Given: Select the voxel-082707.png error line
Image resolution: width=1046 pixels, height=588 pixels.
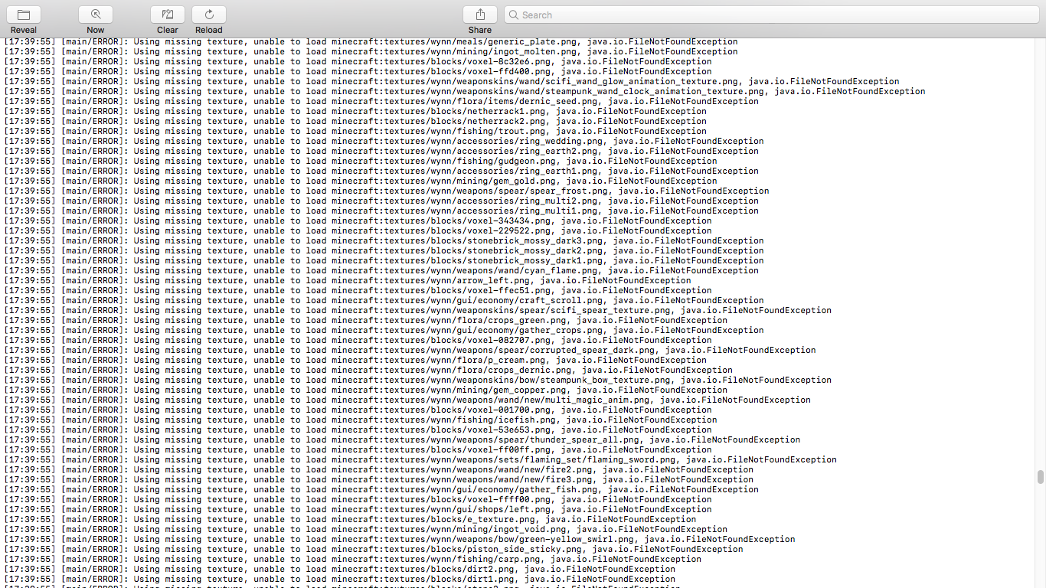Looking at the screenshot, I should (x=358, y=341).
